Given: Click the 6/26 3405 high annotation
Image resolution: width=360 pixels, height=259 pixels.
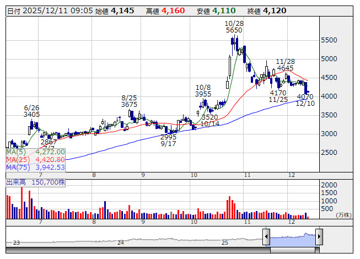Looking at the screenshot, I should 31,111.
